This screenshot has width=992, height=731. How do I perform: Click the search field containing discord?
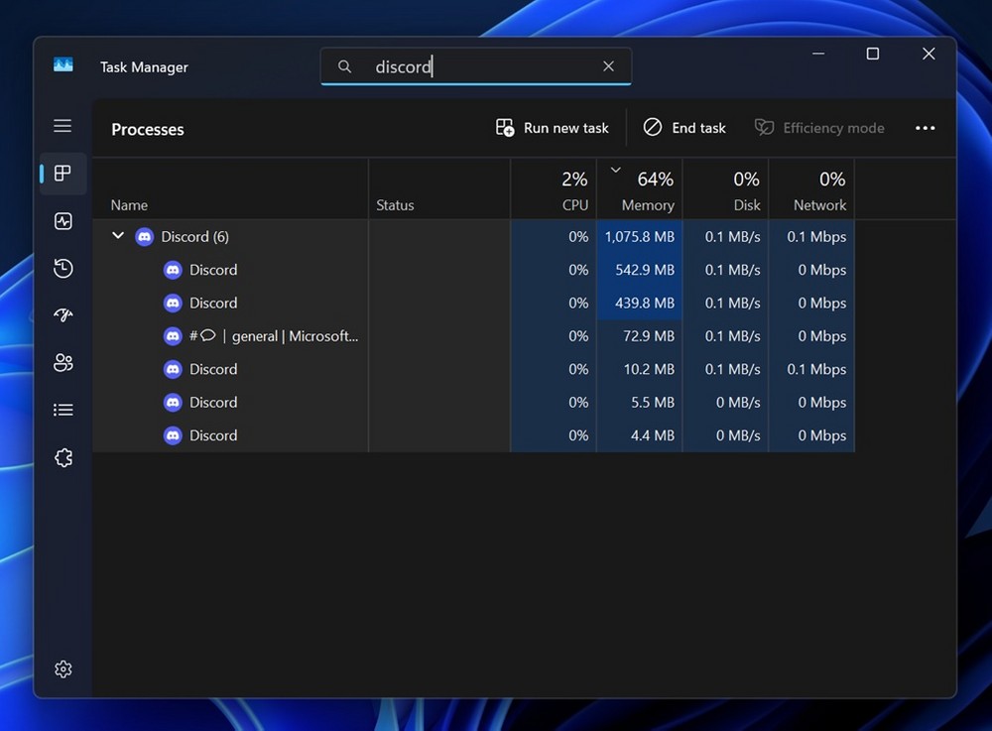tap(476, 66)
